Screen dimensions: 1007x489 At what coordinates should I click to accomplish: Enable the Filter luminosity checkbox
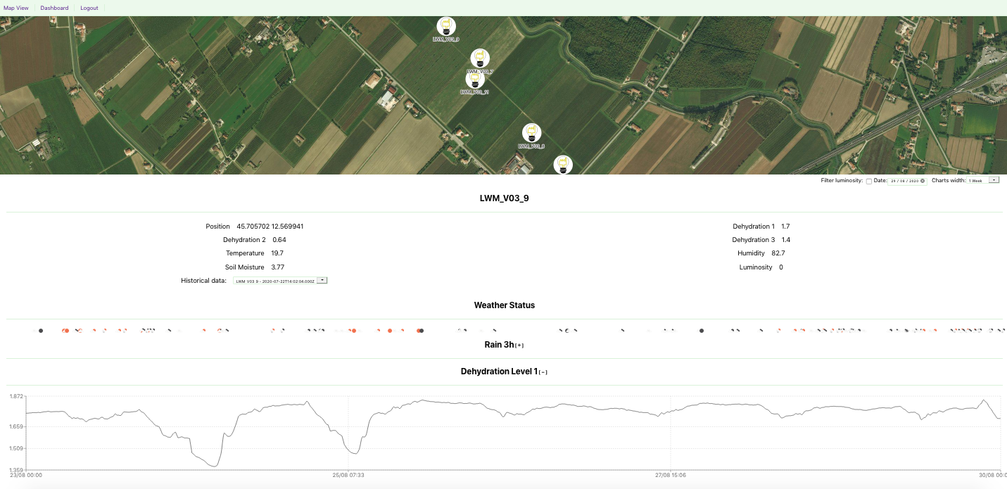coord(868,182)
